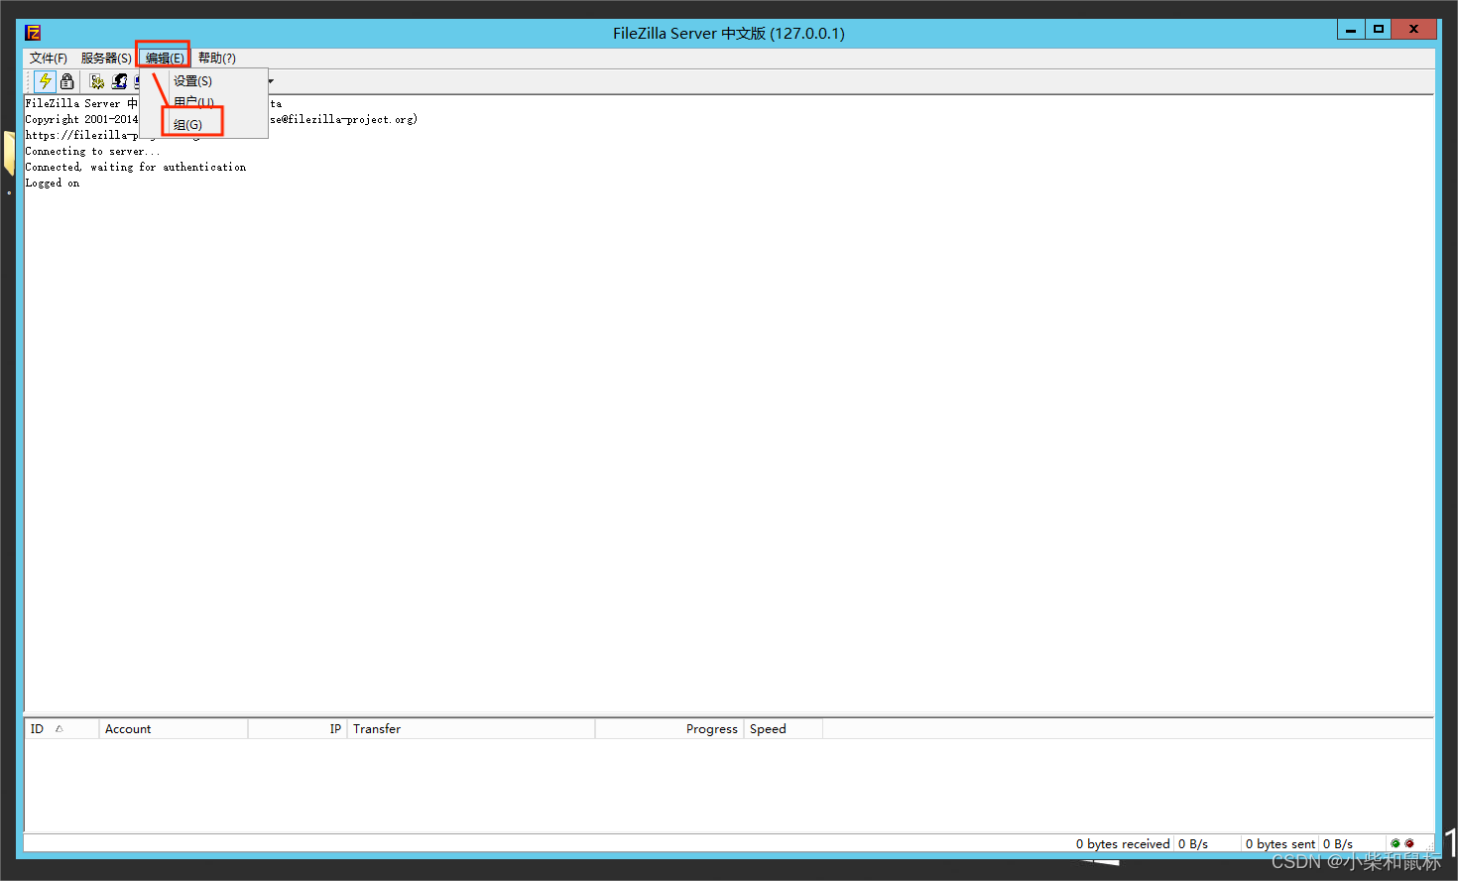Click the FileZilla logo in the title bar
The image size is (1458, 881).
[33, 33]
